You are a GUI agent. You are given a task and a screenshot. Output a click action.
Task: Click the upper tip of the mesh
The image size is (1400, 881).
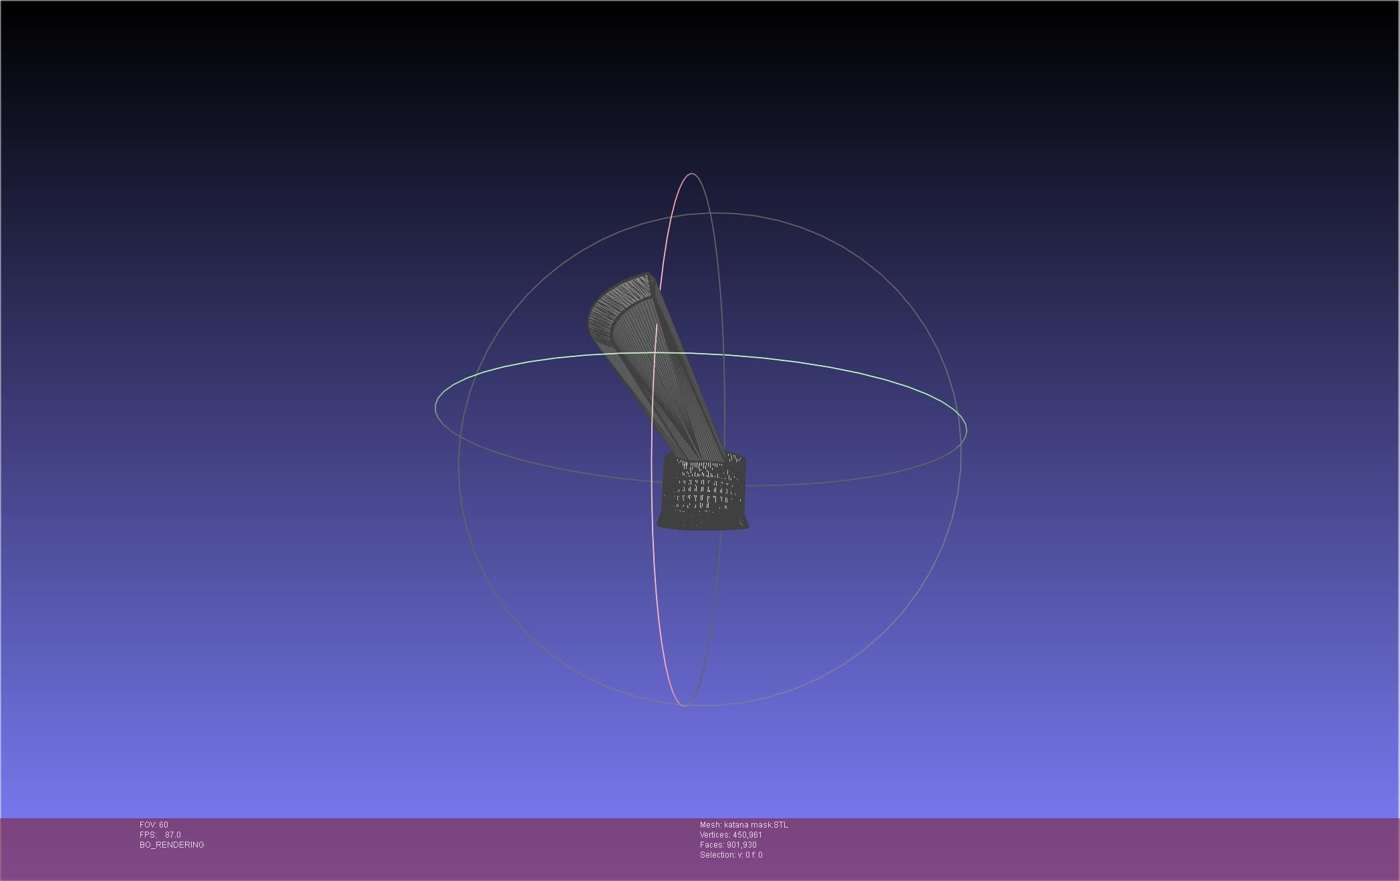tap(647, 274)
